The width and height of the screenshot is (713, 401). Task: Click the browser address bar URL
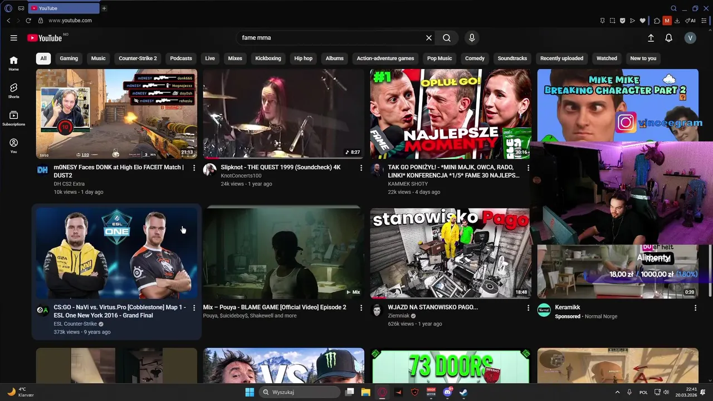click(x=70, y=21)
